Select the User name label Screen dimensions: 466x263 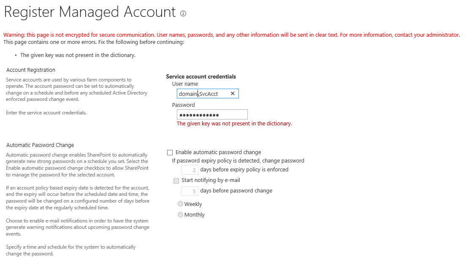point(185,84)
